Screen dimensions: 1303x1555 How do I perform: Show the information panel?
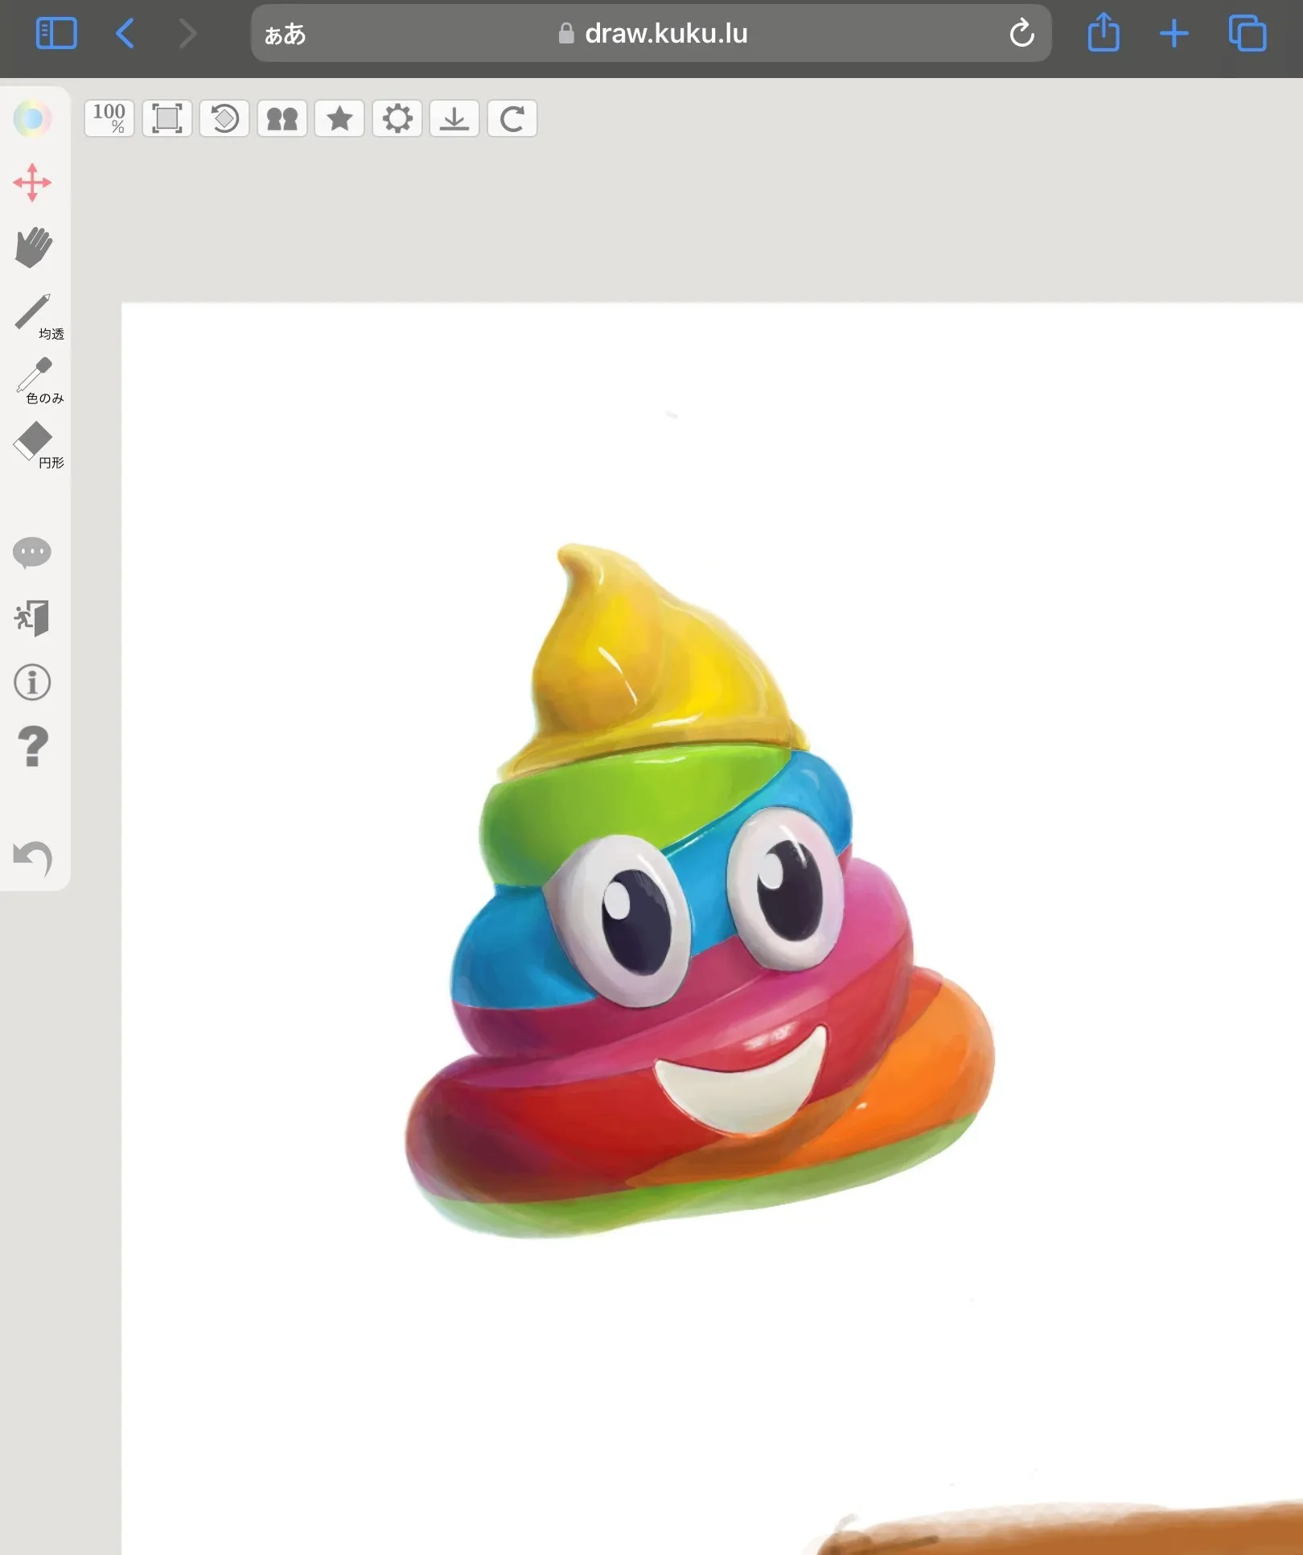coord(32,683)
